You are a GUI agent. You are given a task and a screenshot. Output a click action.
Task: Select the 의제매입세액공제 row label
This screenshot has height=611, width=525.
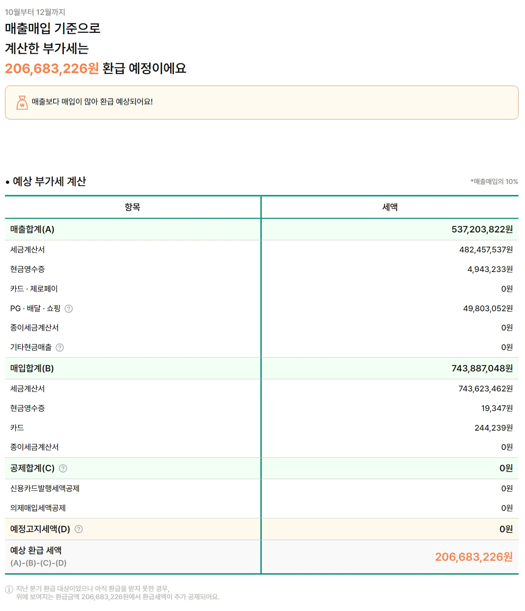38,508
